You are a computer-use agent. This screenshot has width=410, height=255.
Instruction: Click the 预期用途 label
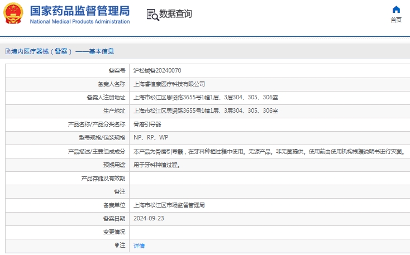coord(115,165)
